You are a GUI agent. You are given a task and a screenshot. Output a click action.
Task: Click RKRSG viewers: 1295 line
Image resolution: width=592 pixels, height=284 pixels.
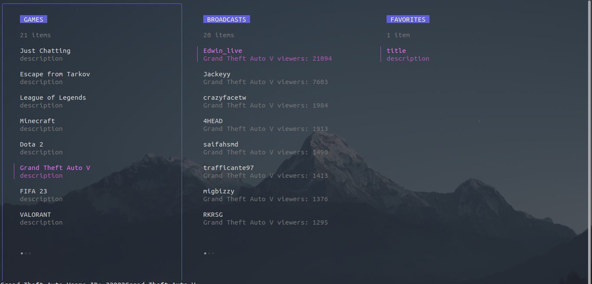click(x=266, y=222)
